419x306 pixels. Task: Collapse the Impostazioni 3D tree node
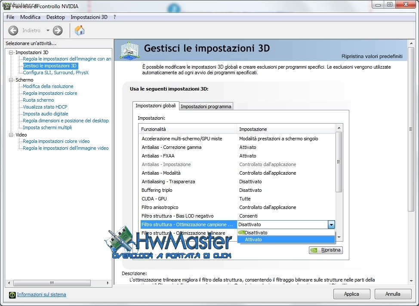[x=11, y=52]
